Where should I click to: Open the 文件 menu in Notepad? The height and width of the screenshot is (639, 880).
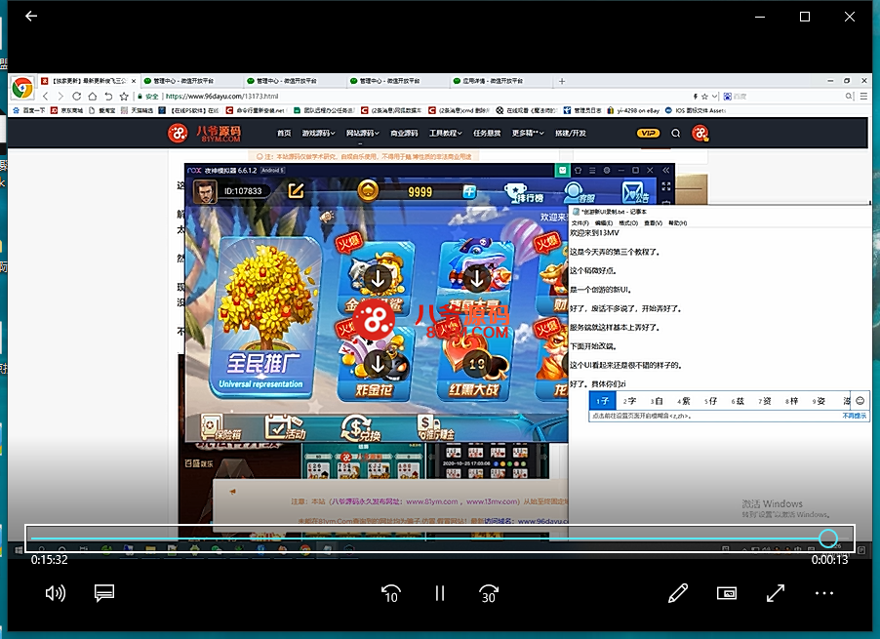[580, 223]
